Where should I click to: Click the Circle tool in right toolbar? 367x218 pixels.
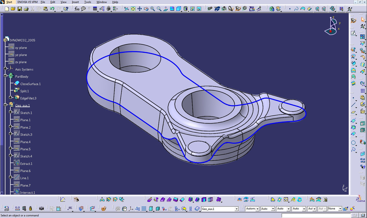(x=353, y=142)
